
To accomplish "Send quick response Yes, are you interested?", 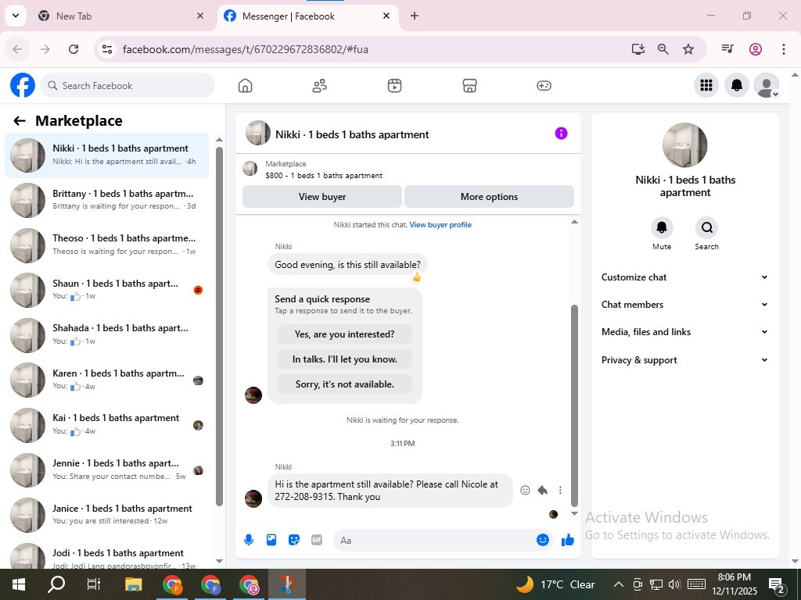I will (344, 334).
